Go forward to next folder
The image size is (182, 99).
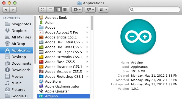click(13, 10)
